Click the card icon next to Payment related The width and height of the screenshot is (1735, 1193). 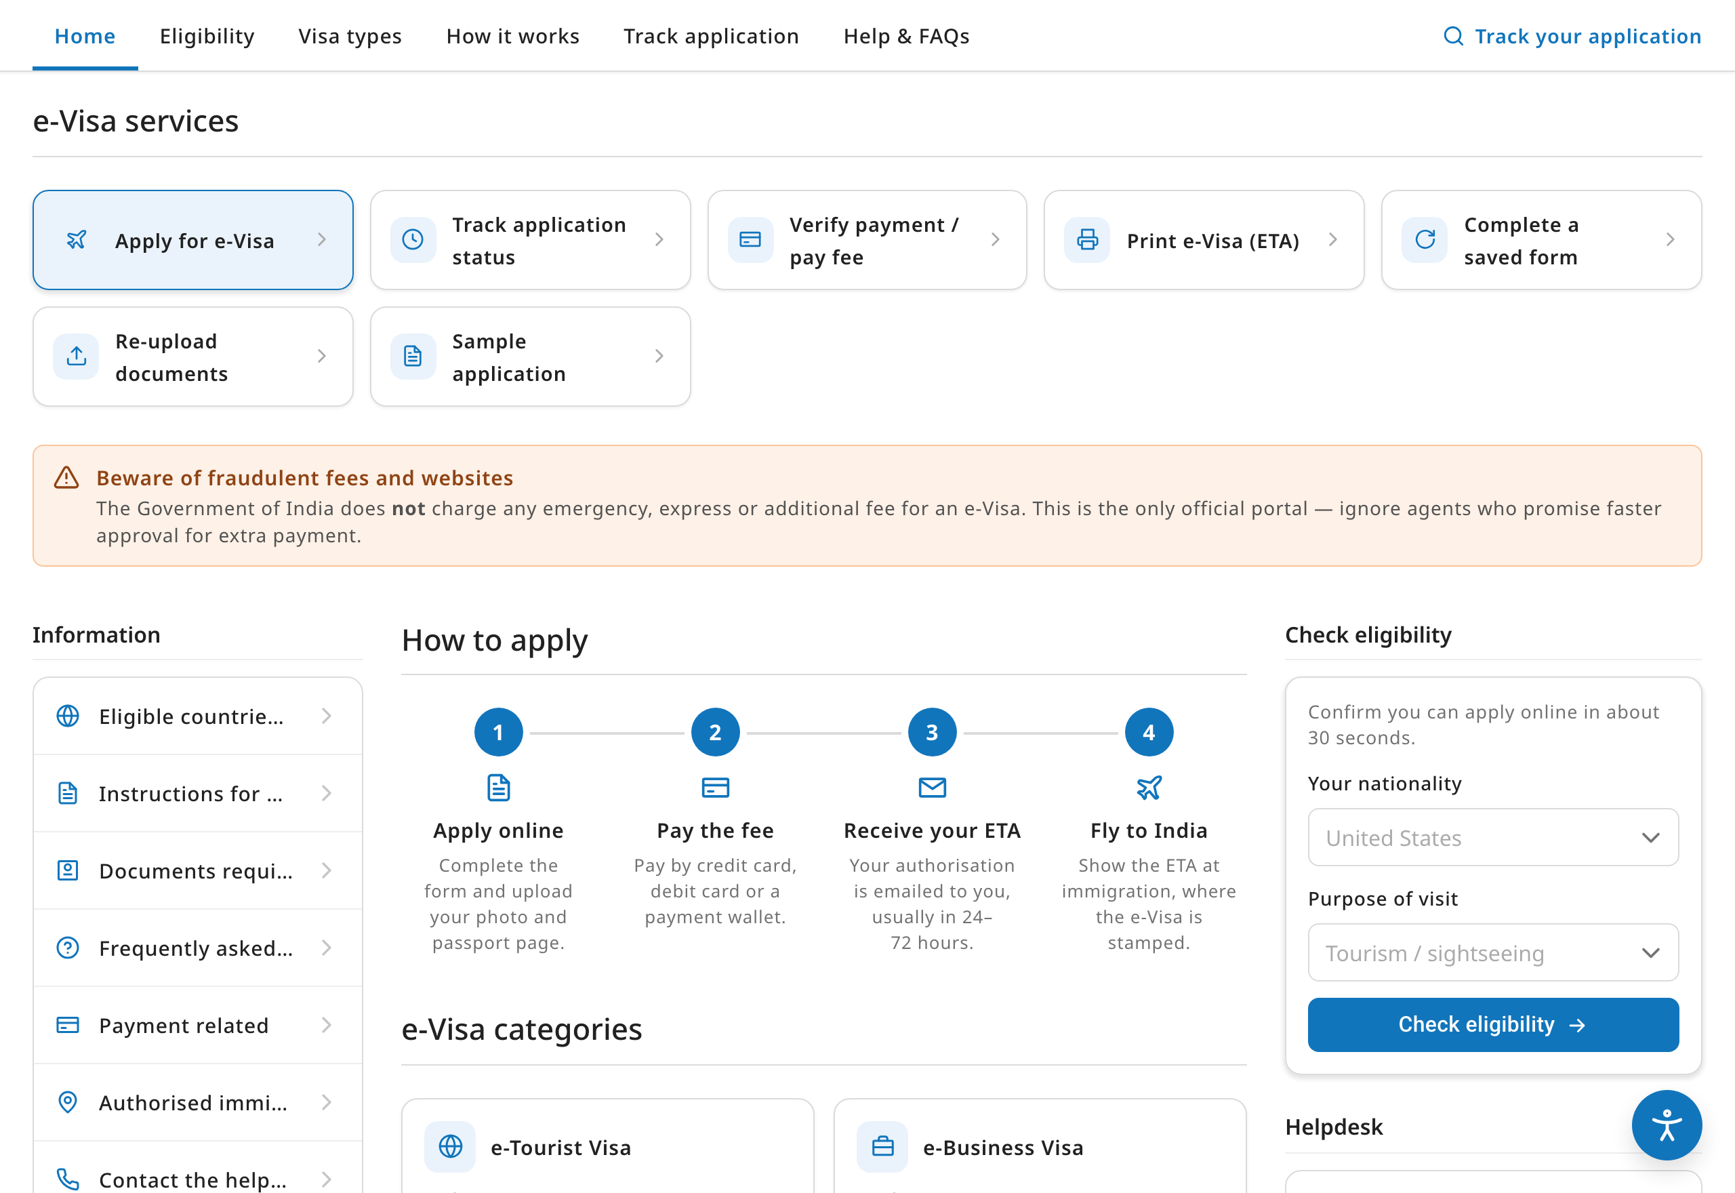(68, 1025)
